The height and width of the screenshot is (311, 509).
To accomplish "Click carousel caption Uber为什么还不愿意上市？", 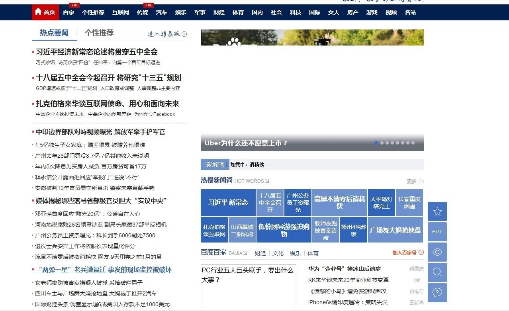I will pyautogui.click(x=246, y=143).
